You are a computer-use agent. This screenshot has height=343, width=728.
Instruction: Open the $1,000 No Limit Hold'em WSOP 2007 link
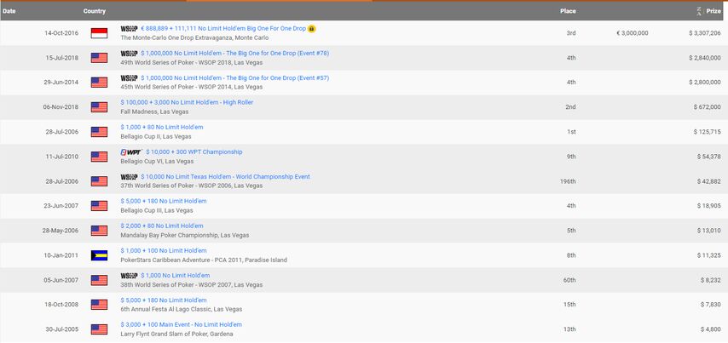175,275
